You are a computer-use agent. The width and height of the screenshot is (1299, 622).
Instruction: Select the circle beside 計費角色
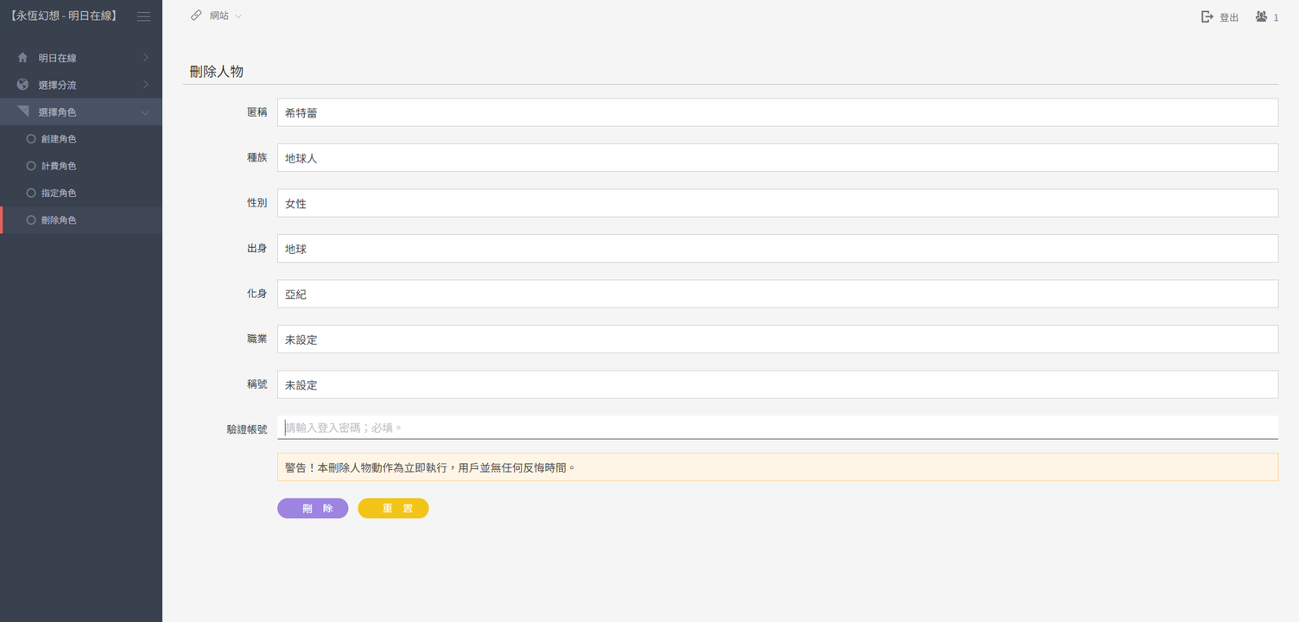tap(31, 166)
